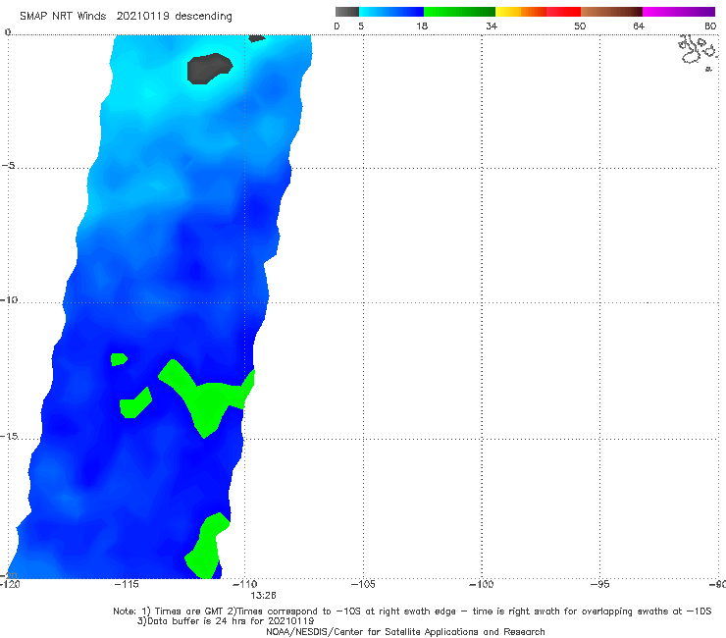Click the Galapagos islands outline

[x=698, y=51]
